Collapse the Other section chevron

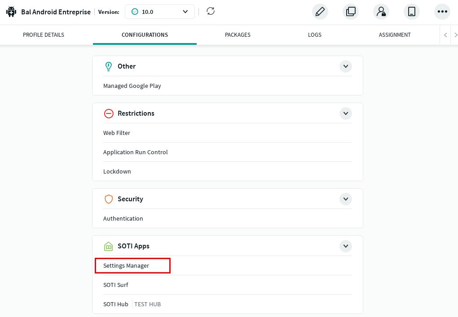345,66
